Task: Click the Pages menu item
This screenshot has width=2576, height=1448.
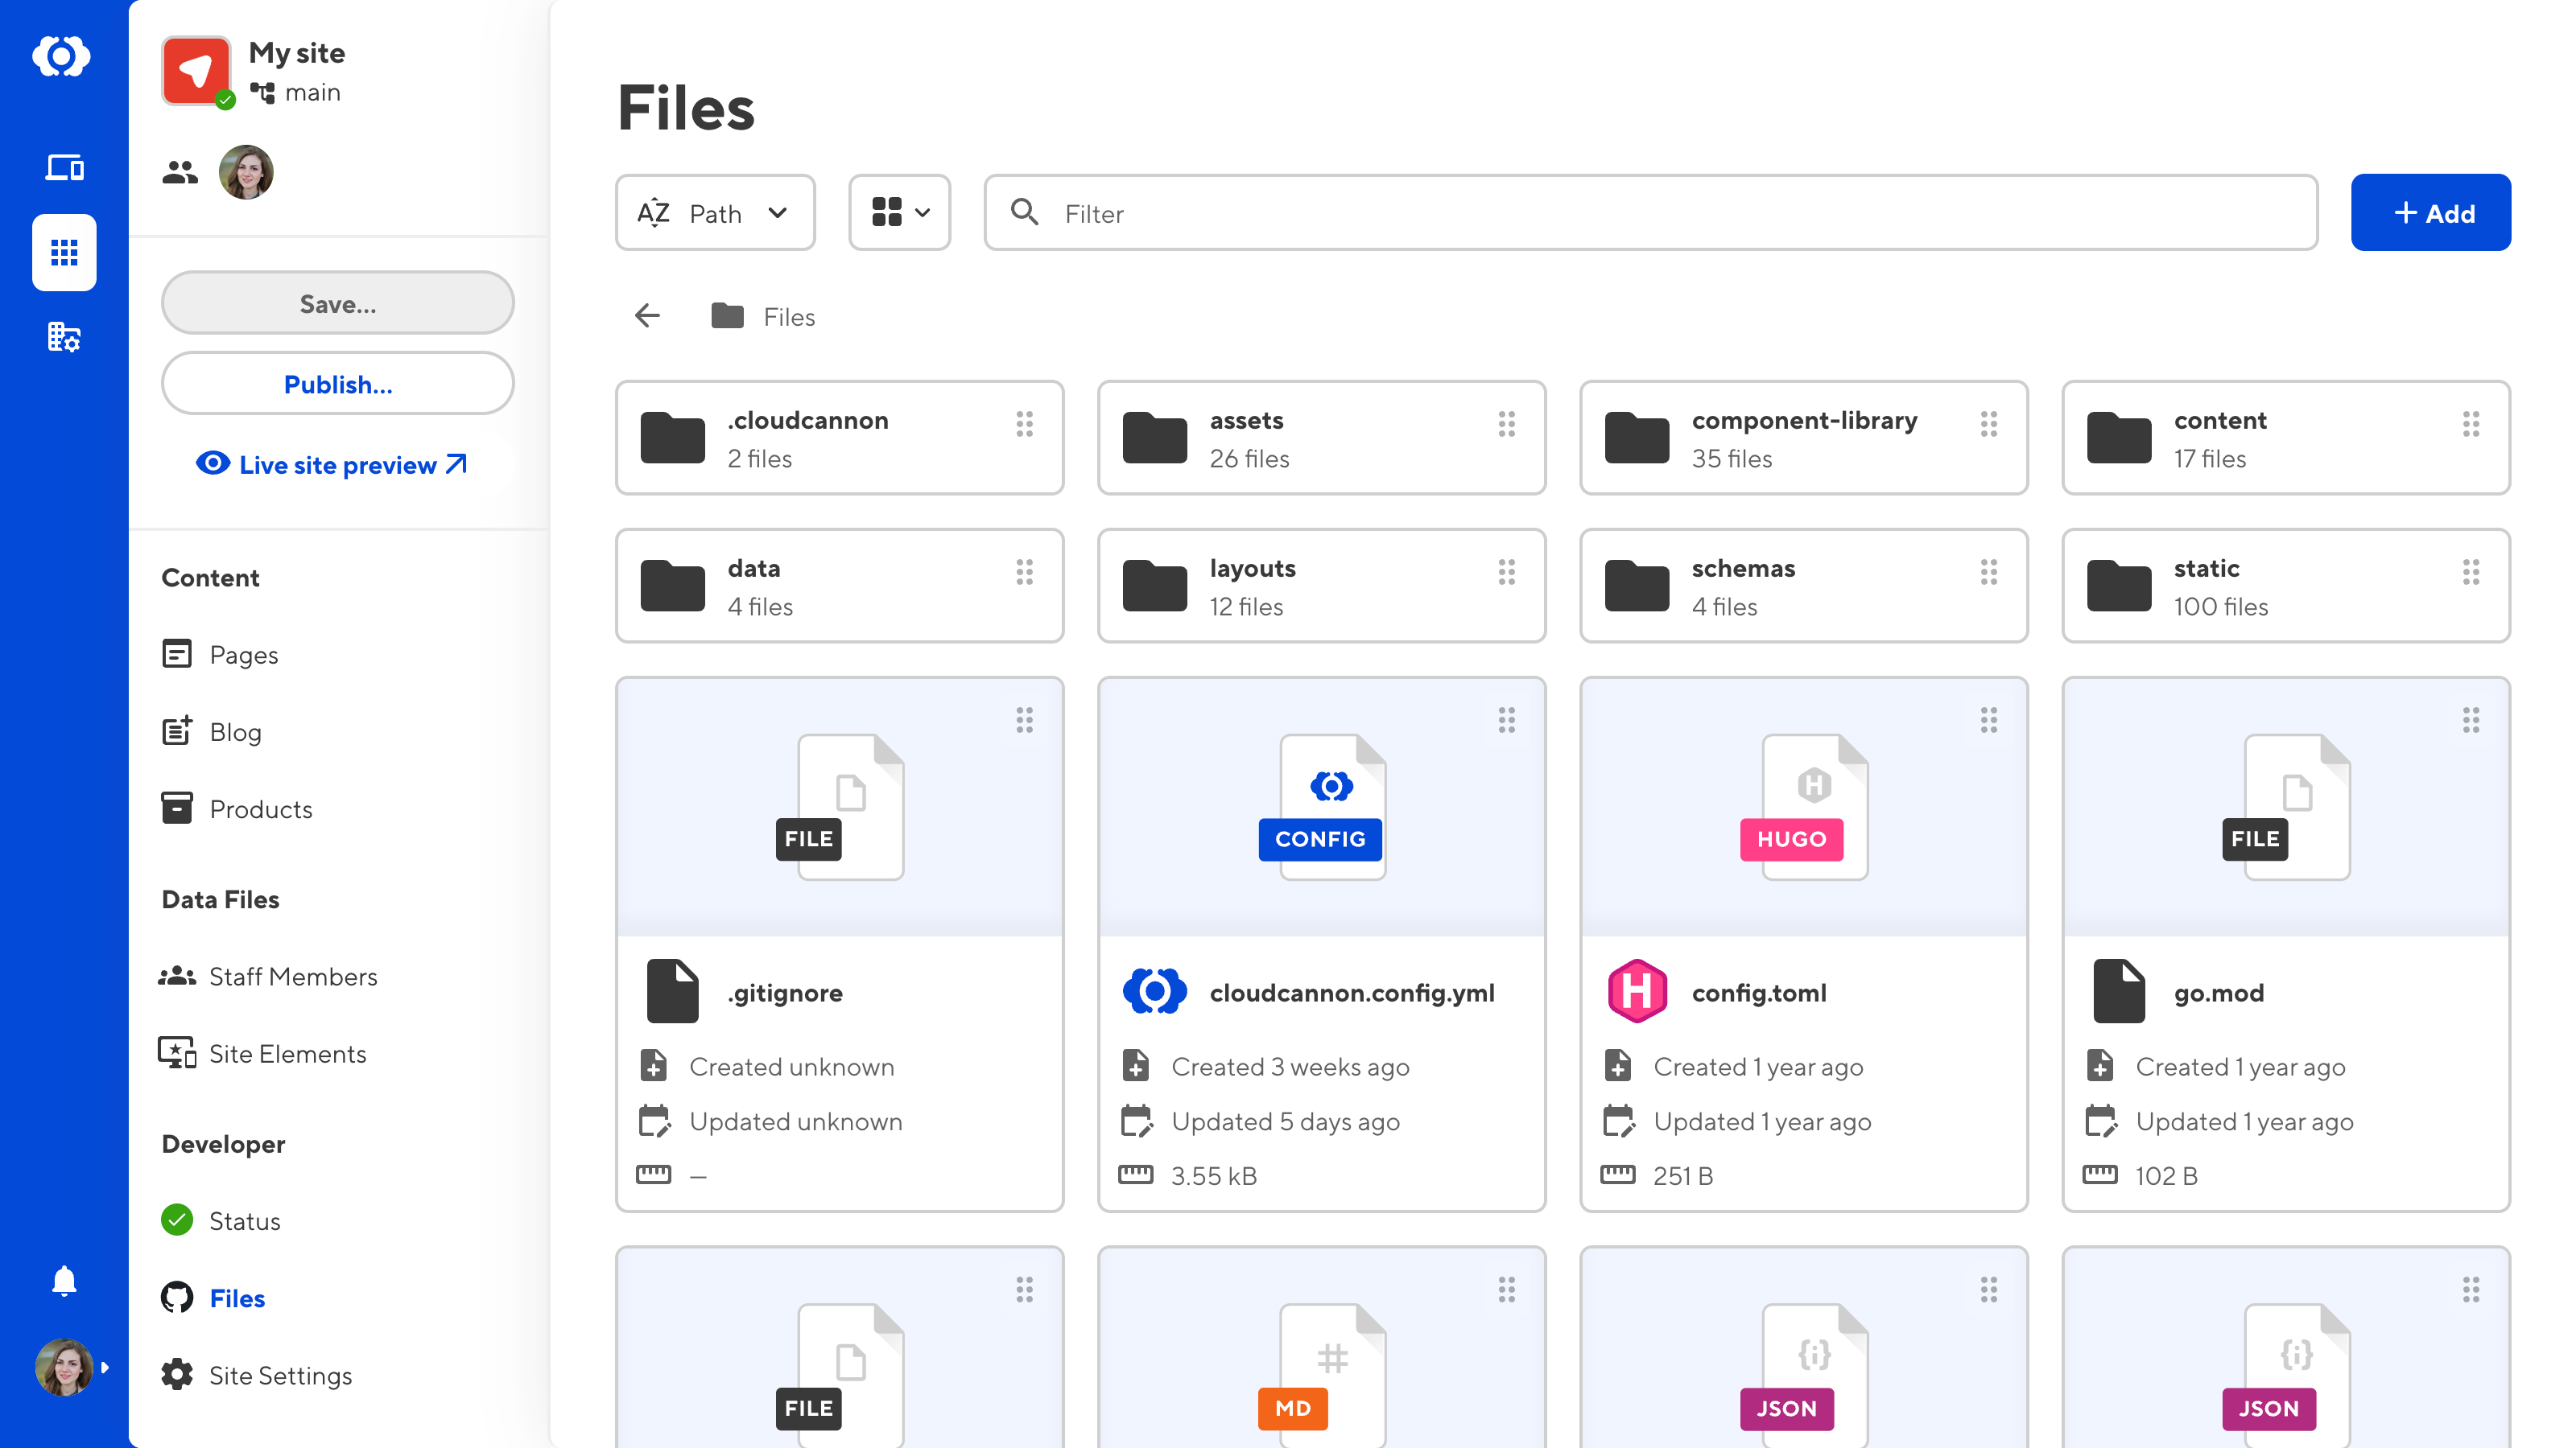Action: coord(244,654)
